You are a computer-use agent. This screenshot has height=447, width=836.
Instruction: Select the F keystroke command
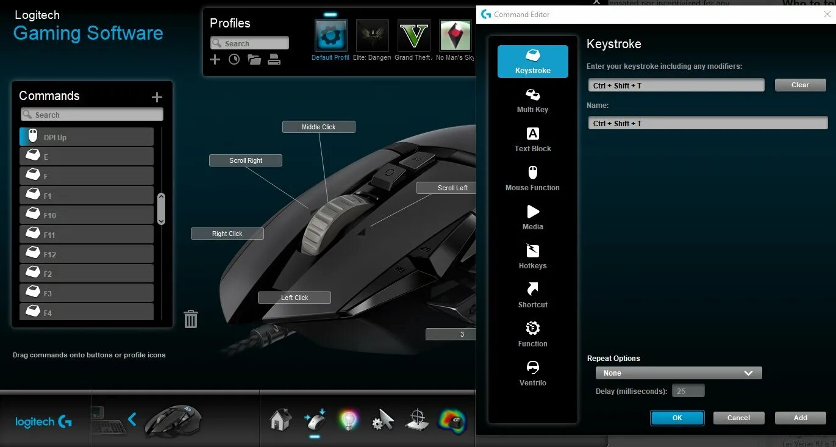point(87,176)
